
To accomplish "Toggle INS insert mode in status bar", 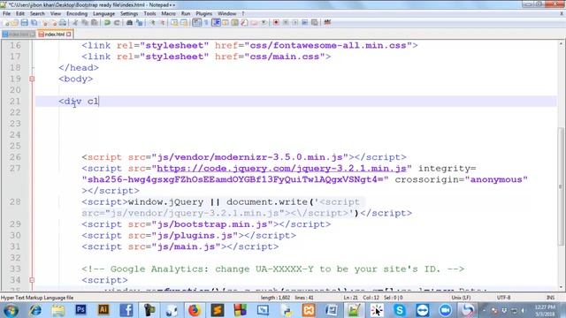I will point(550,298).
